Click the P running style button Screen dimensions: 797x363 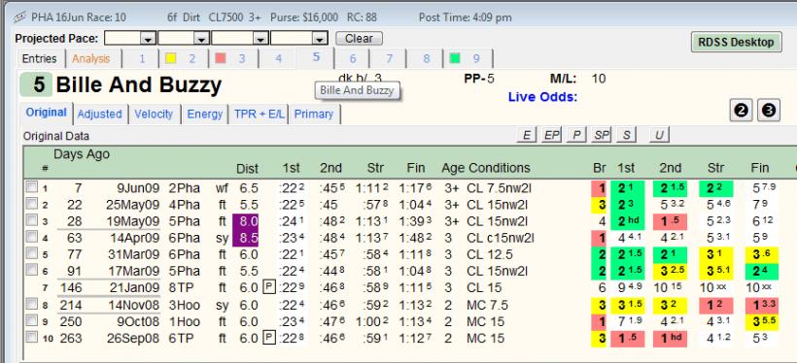[x=576, y=135]
